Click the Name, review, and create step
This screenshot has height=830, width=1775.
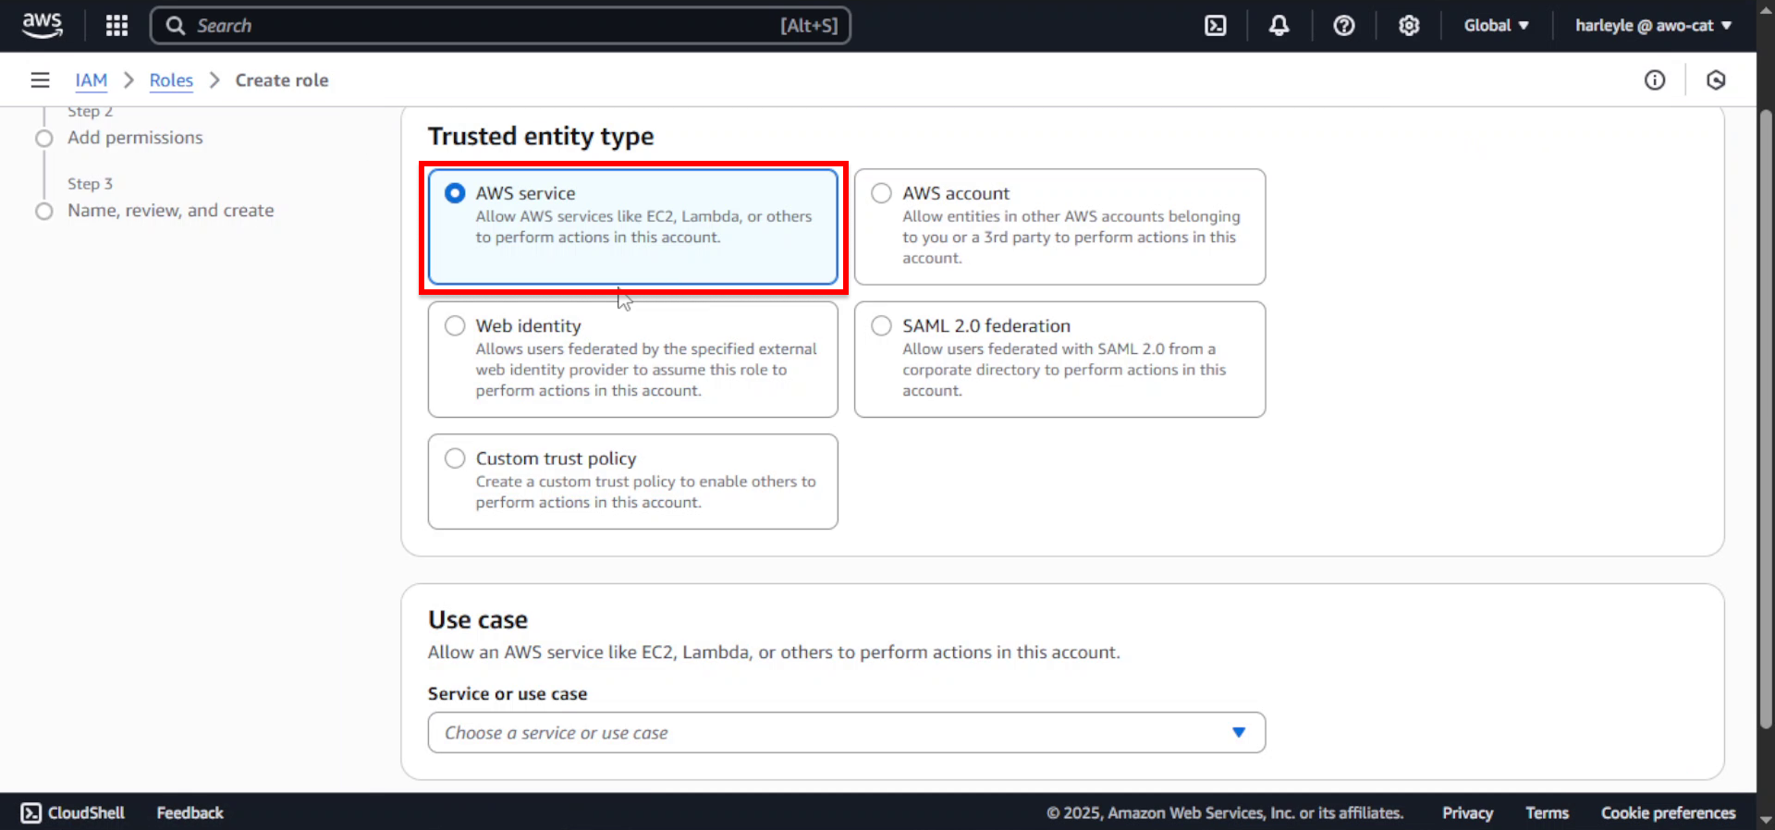click(x=171, y=210)
